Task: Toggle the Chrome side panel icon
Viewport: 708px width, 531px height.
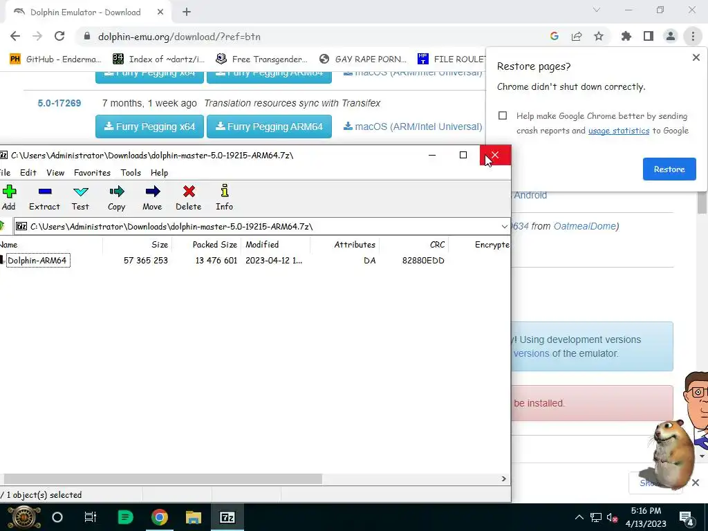Action: pos(649,37)
